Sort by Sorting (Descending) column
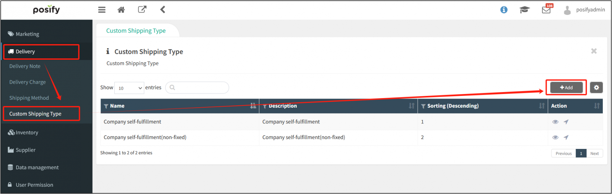The height and width of the screenshot is (194, 612). [x=542, y=106]
